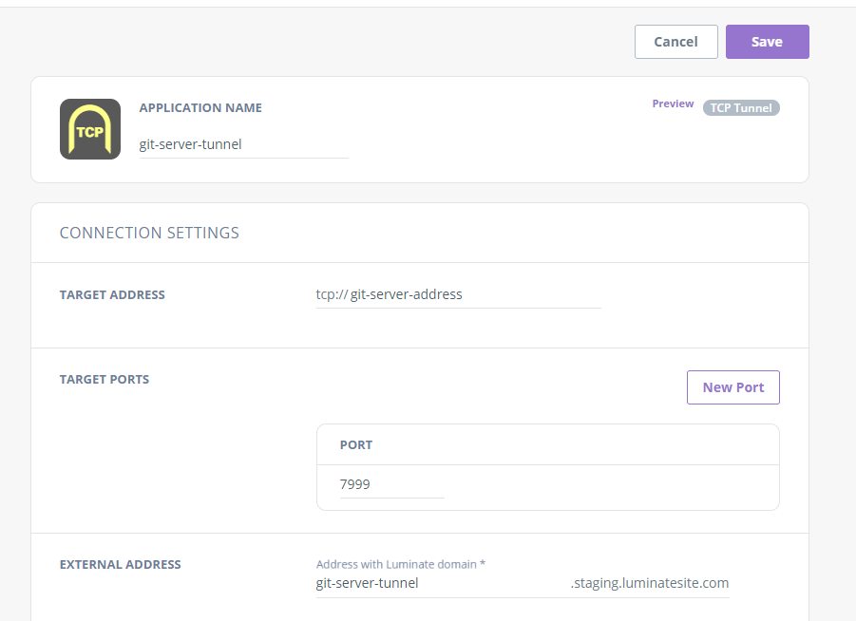
Task: Click empty space right of 7999 port
Action: 608,485
